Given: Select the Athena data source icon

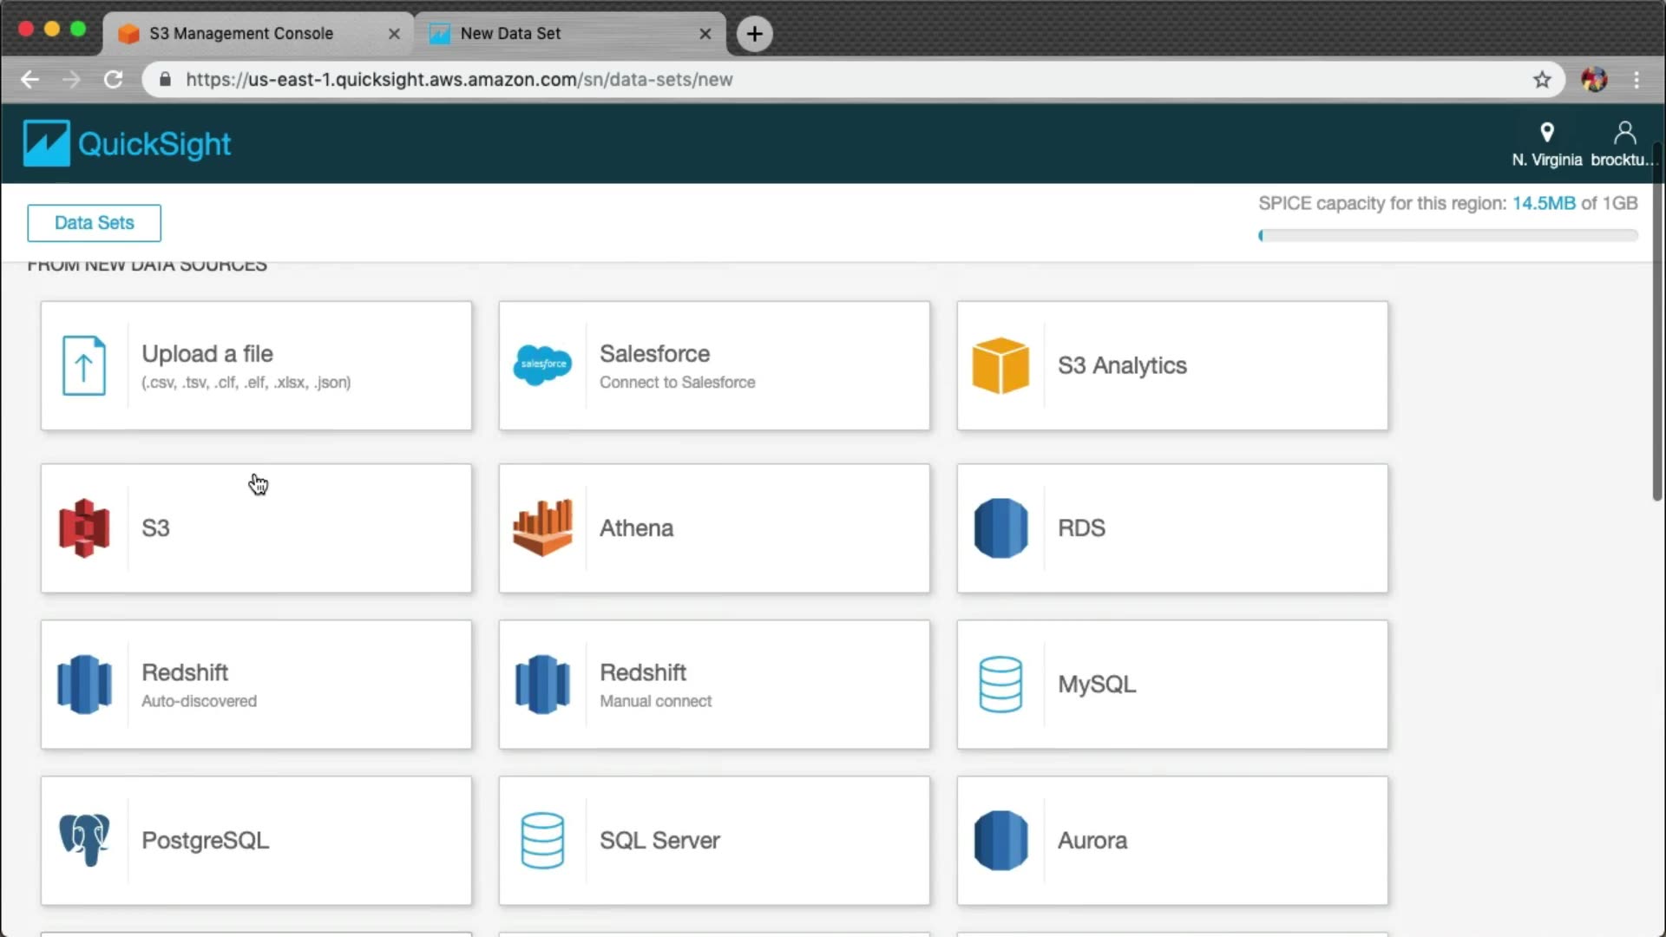Looking at the screenshot, I should (542, 527).
